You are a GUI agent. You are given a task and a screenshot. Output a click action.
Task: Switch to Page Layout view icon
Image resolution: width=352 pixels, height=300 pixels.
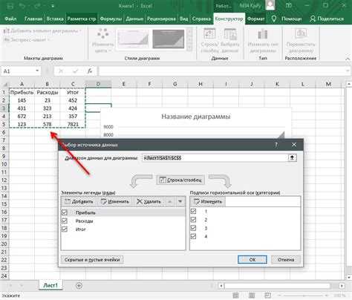(x=252, y=296)
